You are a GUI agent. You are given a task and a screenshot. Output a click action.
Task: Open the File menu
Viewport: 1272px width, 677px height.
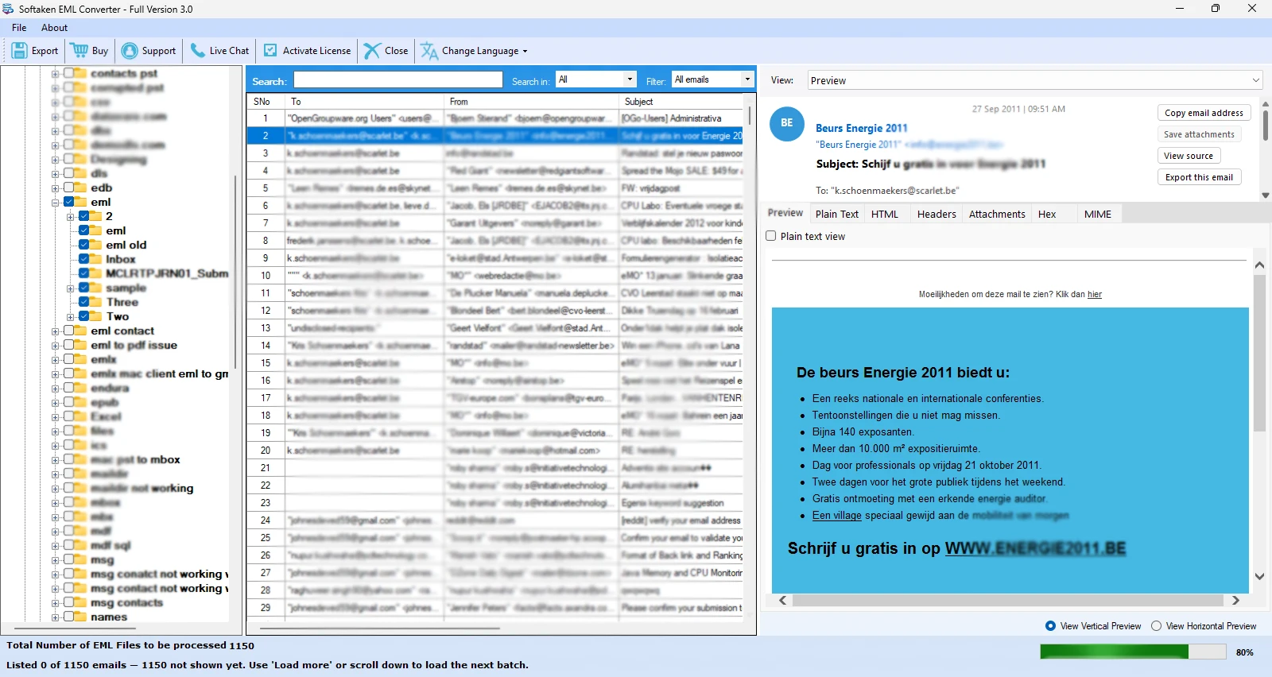[x=19, y=28]
